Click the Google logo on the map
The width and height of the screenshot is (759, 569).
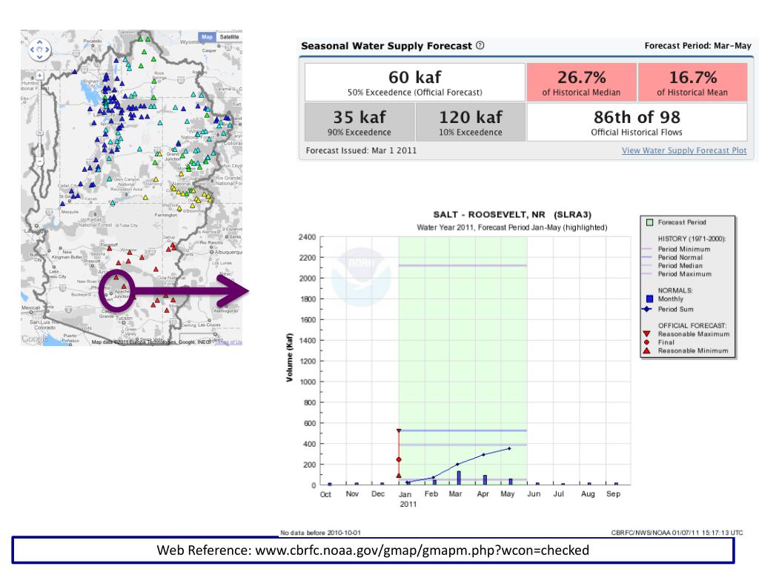pos(33,339)
